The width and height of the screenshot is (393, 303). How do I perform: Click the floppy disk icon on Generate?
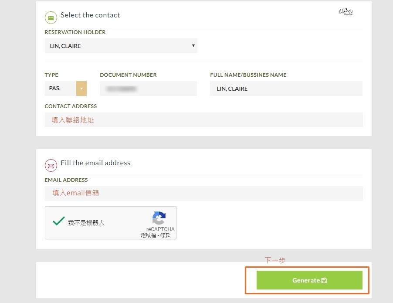coord(324,280)
